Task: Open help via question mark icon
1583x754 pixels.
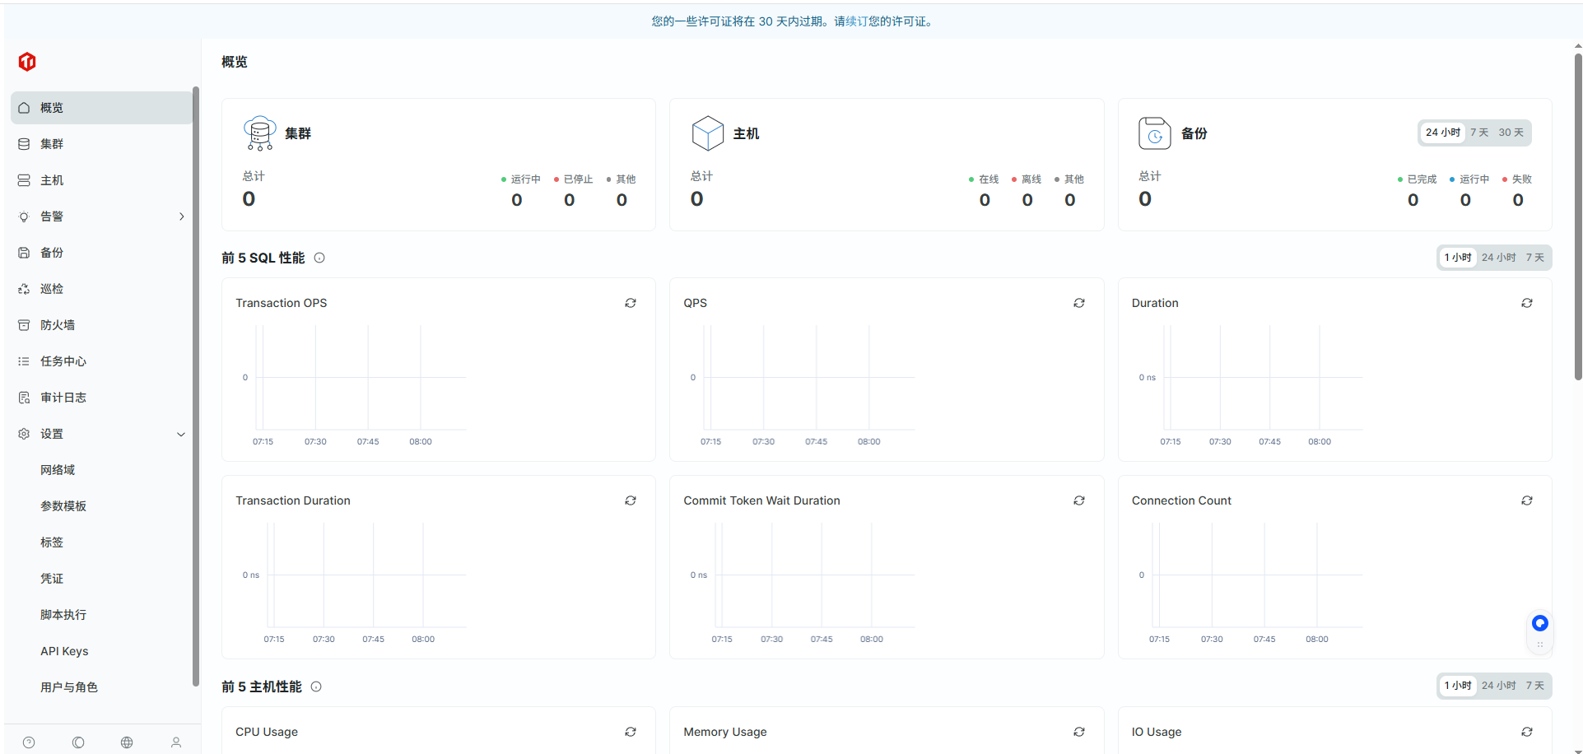Action: pyautogui.click(x=29, y=742)
